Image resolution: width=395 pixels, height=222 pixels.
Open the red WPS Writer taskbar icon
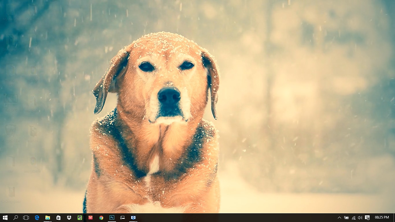(90, 217)
